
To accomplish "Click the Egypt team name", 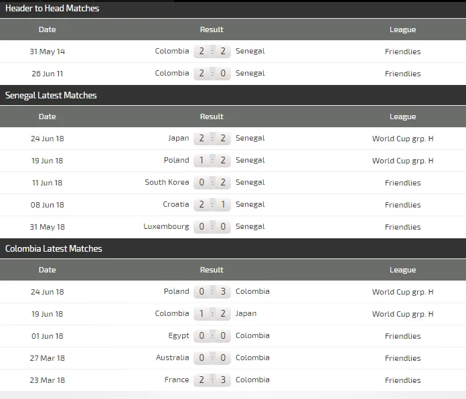I will 179,335.
